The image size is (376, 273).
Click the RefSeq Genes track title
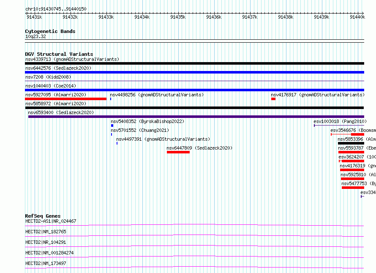tap(43, 216)
